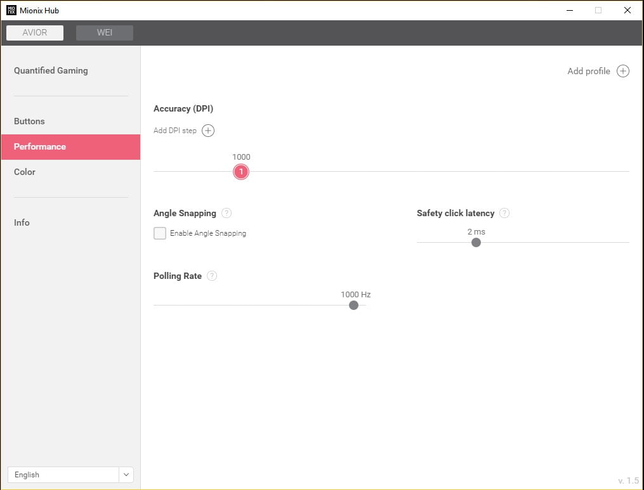Click the Add profile plus icon

coord(623,71)
